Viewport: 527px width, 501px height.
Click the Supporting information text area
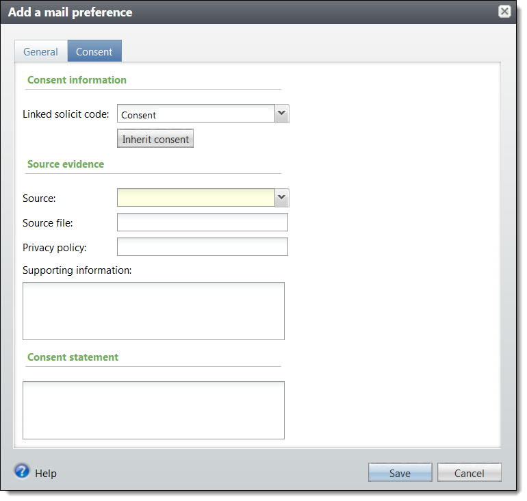(153, 311)
